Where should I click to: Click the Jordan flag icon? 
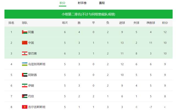(24, 96)
